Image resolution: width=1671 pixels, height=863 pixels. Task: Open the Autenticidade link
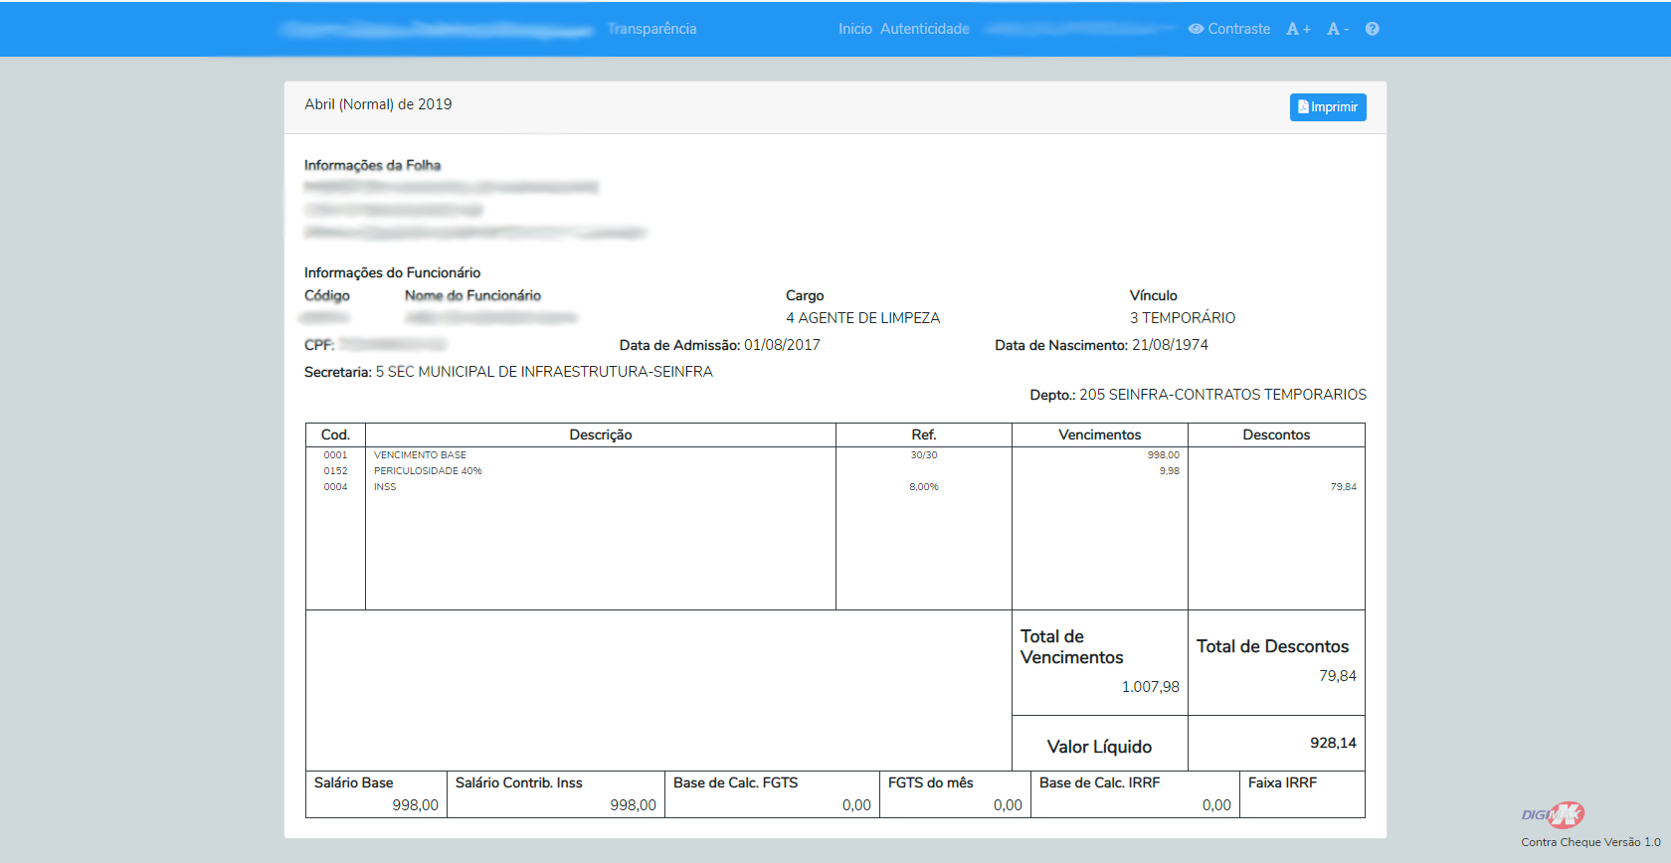[925, 29]
